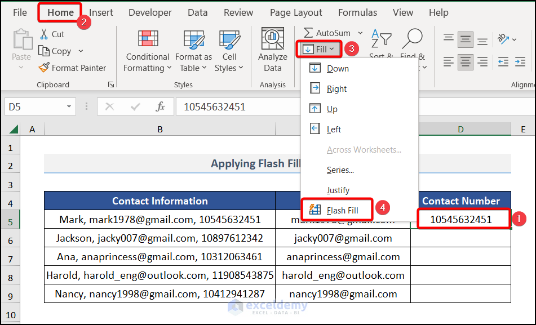Align text left
536x325 pixels.
click(449, 62)
